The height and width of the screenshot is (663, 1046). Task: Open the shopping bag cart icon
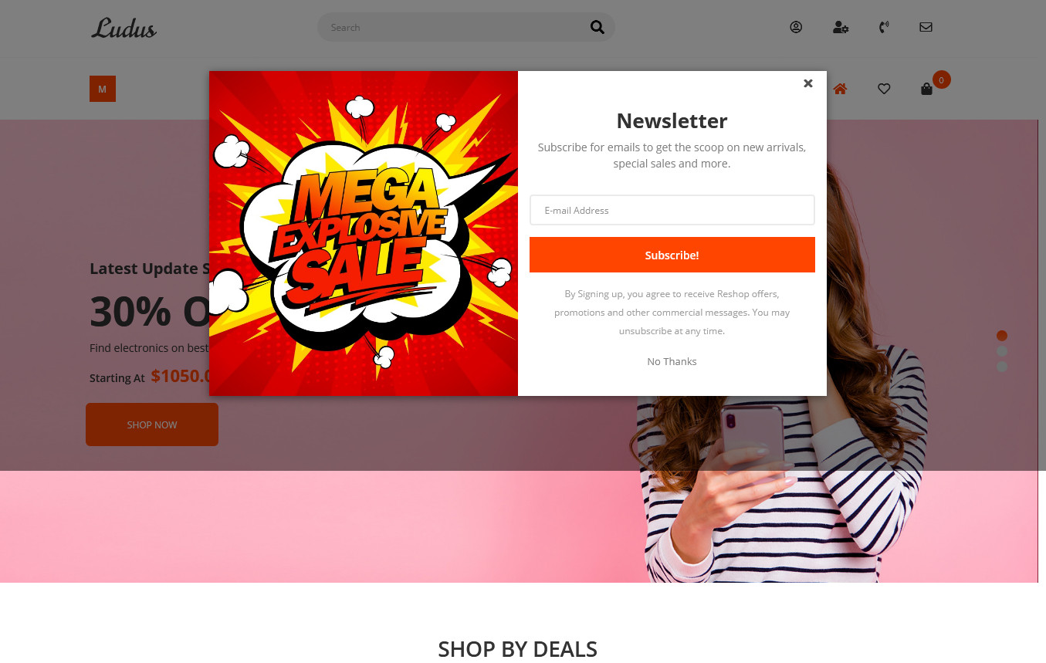[x=926, y=89]
